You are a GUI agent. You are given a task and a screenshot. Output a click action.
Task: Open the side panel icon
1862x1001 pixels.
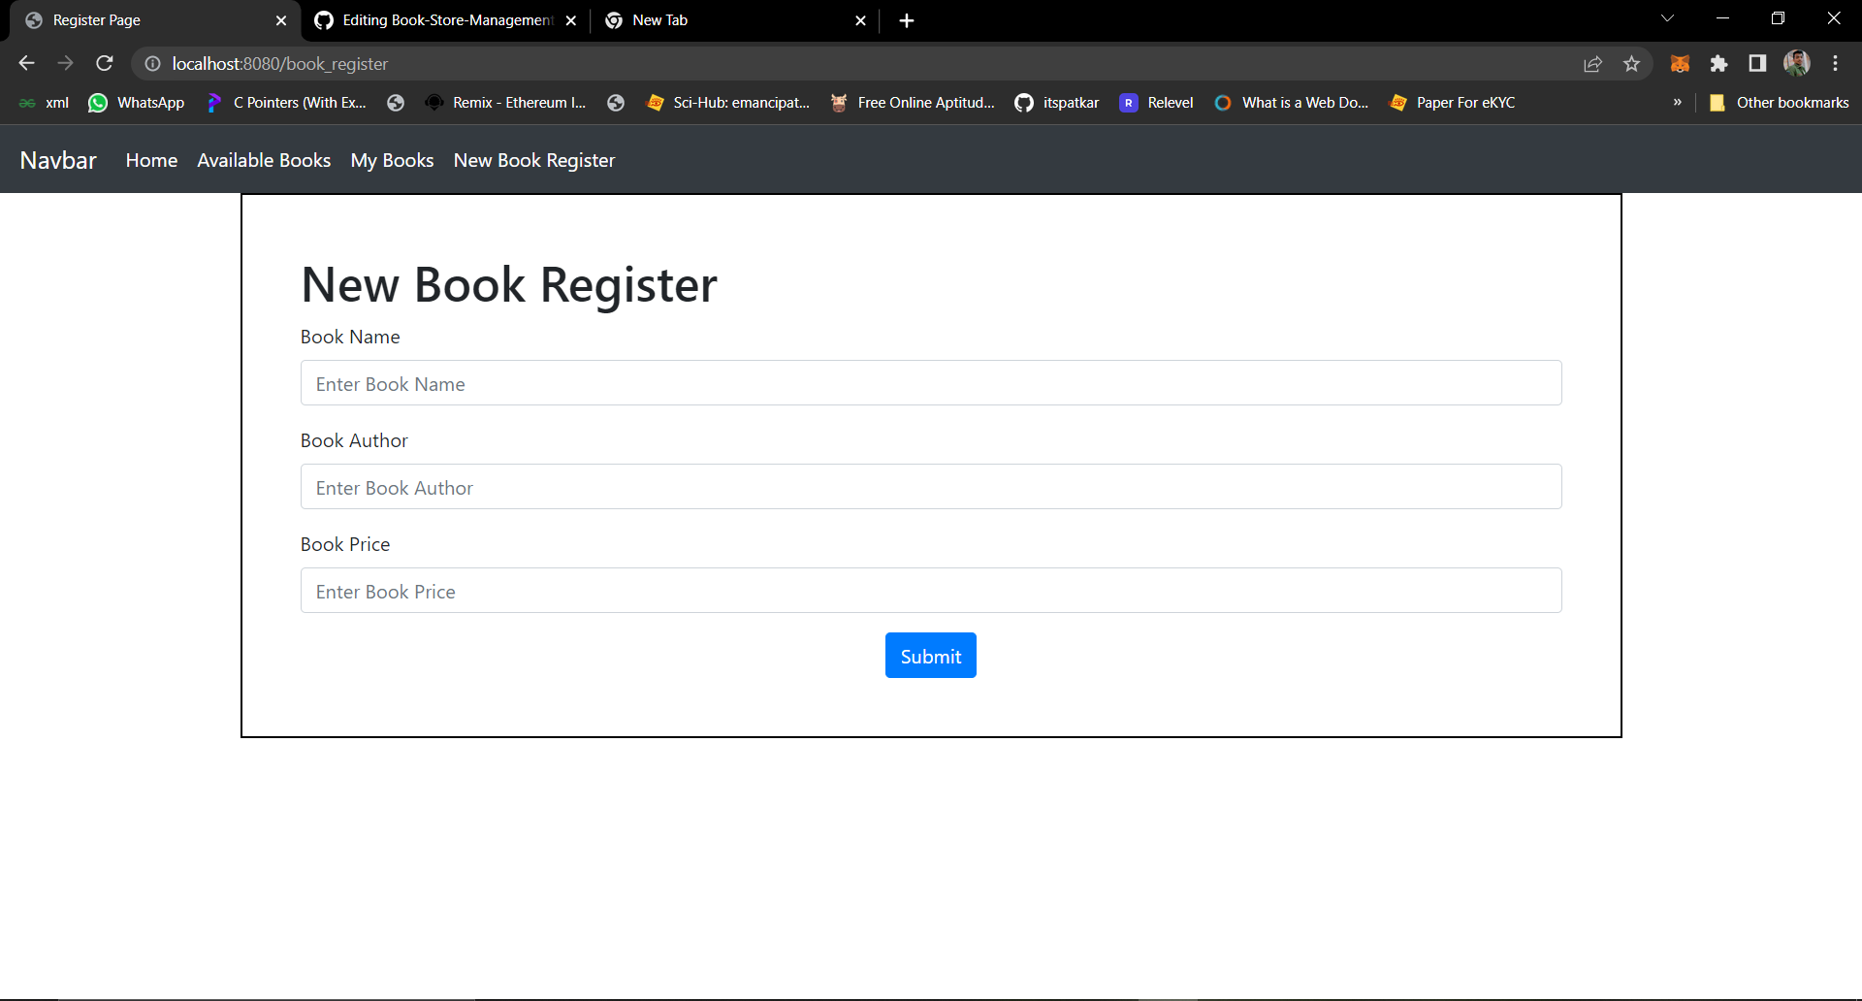click(1757, 63)
